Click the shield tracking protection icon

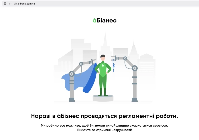pyautogui.click(x=5, y=4)
